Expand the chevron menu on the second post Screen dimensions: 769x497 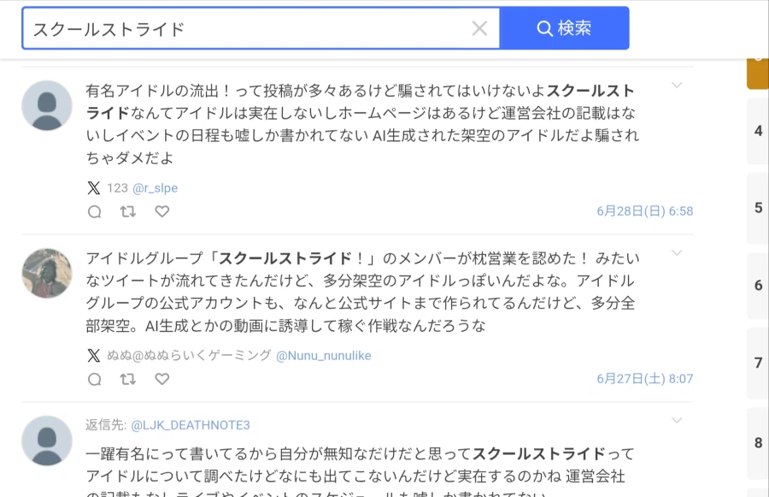(677, 253)
